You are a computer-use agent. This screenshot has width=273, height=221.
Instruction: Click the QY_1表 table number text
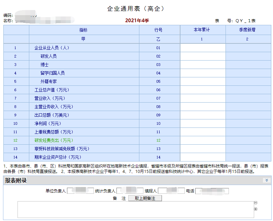click(x=245, y=21)
